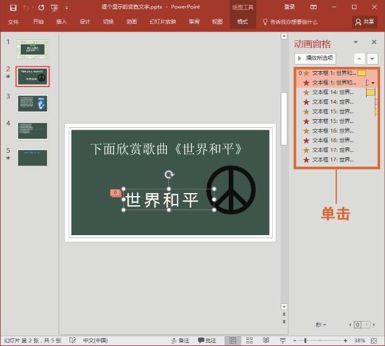385x346 pixels.
Task: Click editor vertical scrollbar down arrow
Action: [x=284, y=306]
